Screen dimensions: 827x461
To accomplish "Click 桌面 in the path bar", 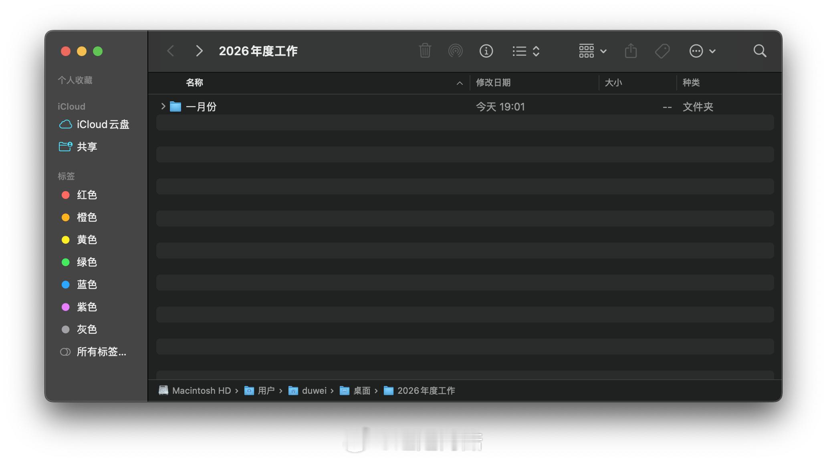I will [361, 391].
